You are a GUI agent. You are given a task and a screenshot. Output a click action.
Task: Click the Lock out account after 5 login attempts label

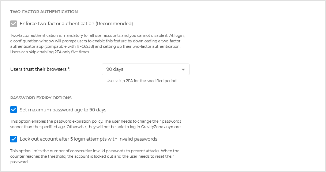[x=88, y=139]
